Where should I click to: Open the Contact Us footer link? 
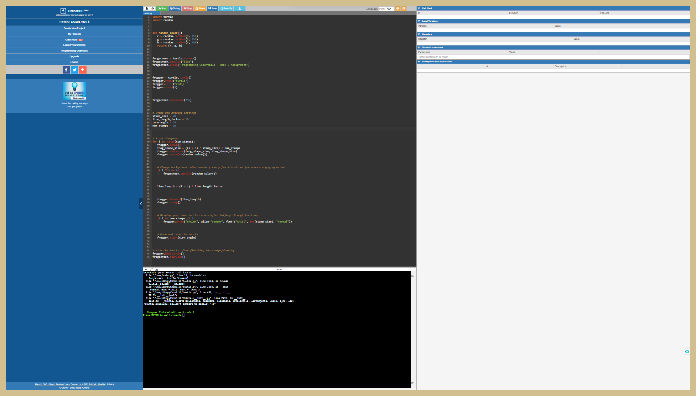(76, 384)
